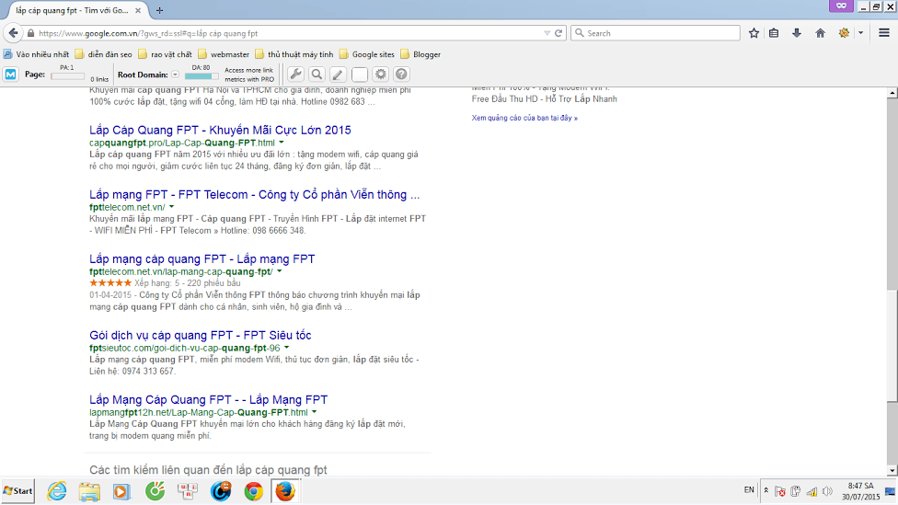Open MozBar help question mark icon
This screenshot has height=505, width=898.
pos(401,75)
